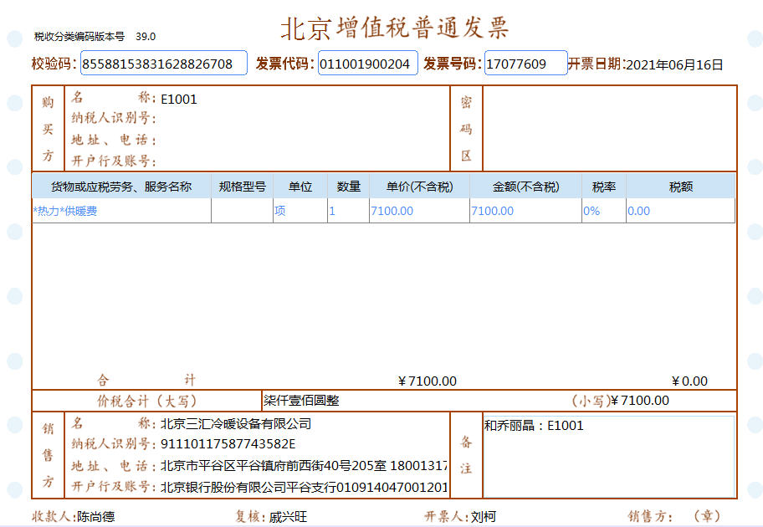Click the 金额(不含税) column header
This screenshot has width=763, height=527.
pyautogui.click(x=525, y=187)
